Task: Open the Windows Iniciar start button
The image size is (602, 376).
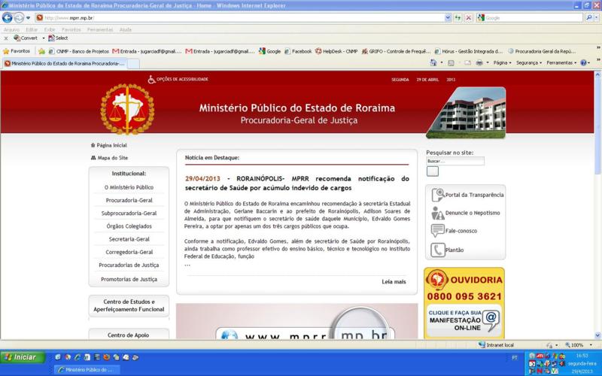Action: [23, 357]
